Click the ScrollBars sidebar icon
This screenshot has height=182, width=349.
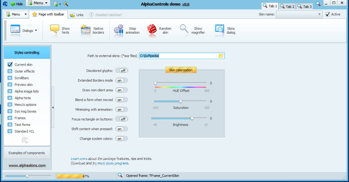point(10,78)
